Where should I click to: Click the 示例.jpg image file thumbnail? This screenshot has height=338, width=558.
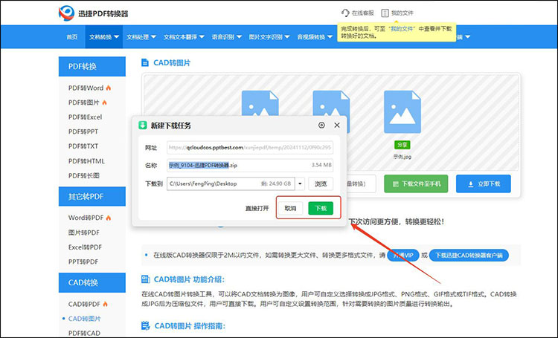point(402,111)
